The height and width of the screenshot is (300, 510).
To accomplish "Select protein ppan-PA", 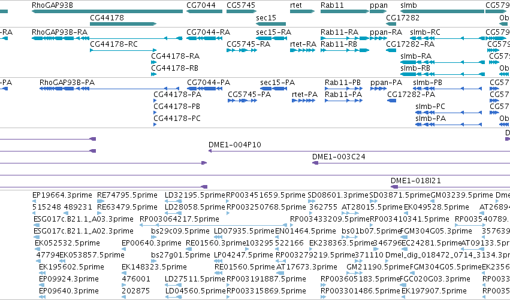I will click(386, 82).
